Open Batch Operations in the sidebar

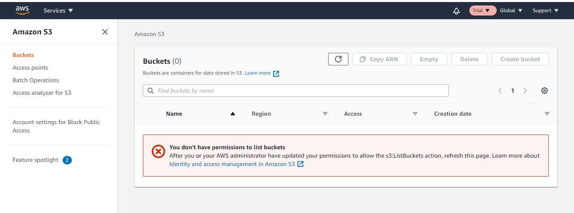tap(36, 80)
